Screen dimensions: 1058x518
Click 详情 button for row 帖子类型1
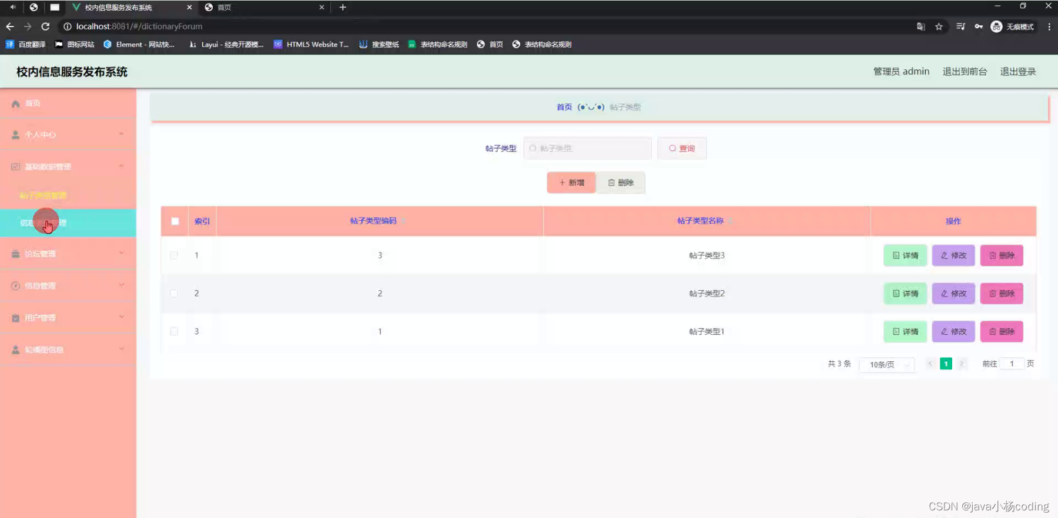coord(905,331)
